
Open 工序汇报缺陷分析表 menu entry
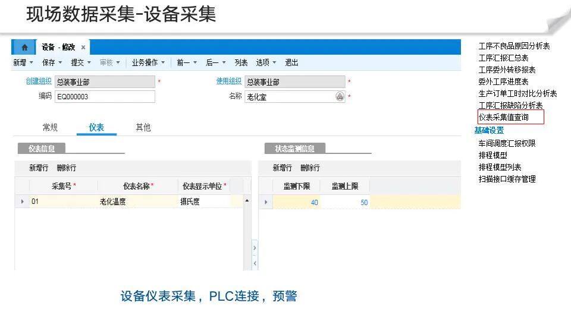[510, 105]
